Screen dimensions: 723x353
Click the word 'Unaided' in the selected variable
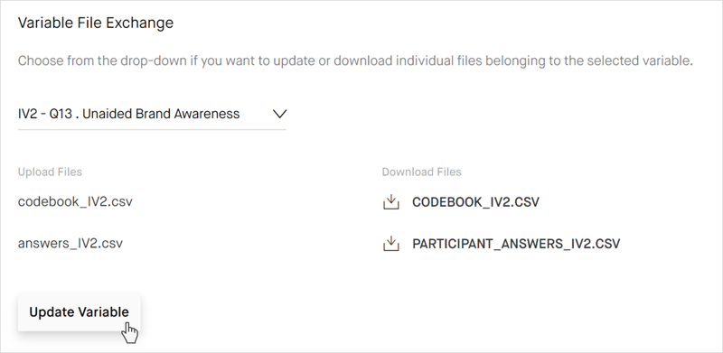click(107, 114)
